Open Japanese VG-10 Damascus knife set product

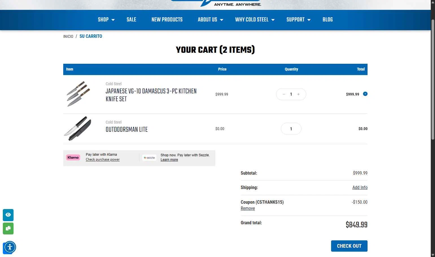click(x=151, y=95)
